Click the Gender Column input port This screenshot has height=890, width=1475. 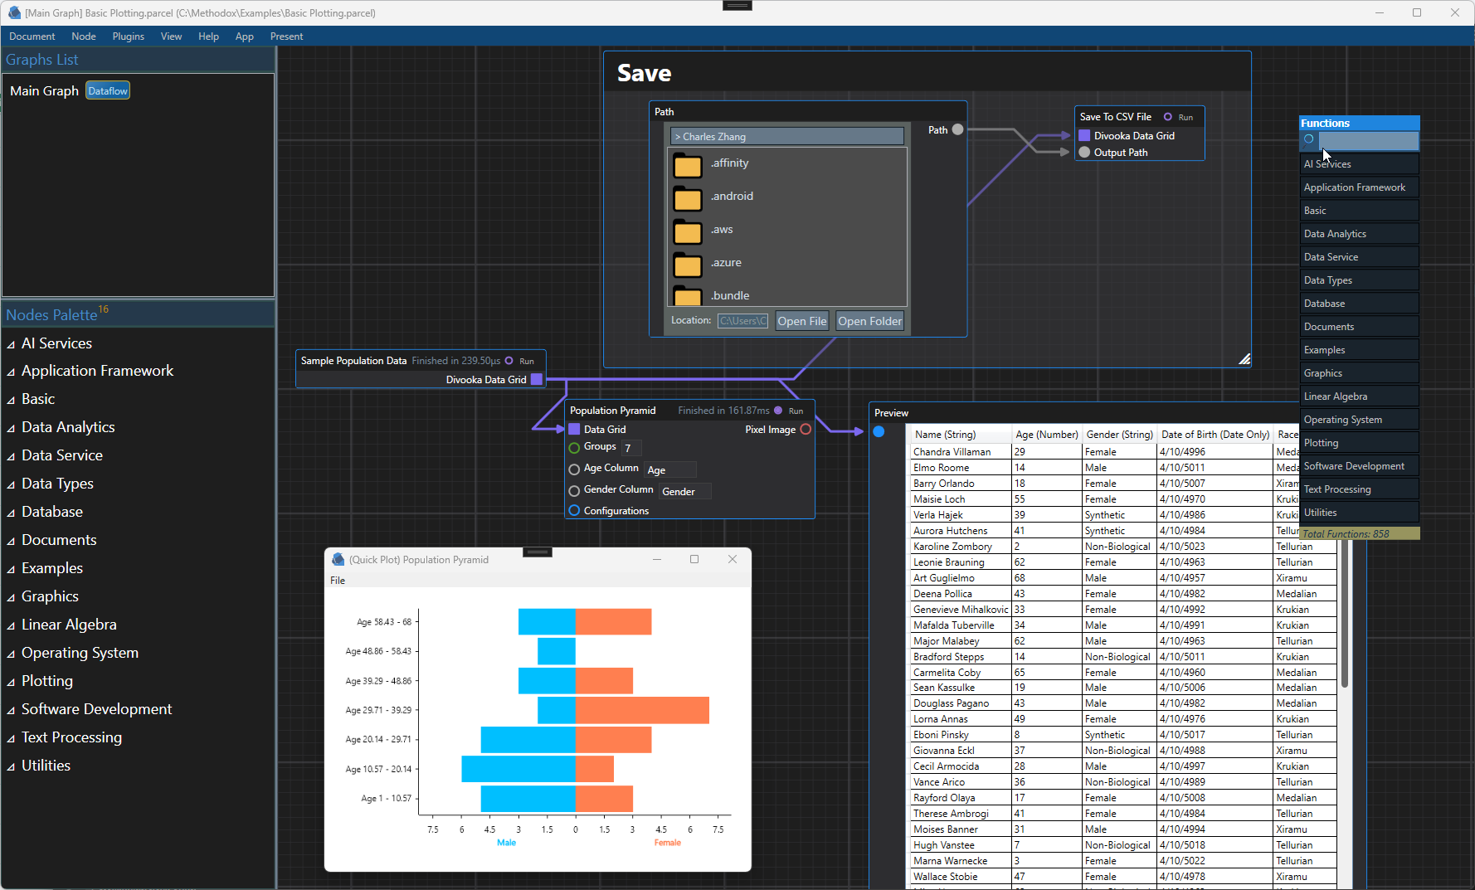(574, 490)
